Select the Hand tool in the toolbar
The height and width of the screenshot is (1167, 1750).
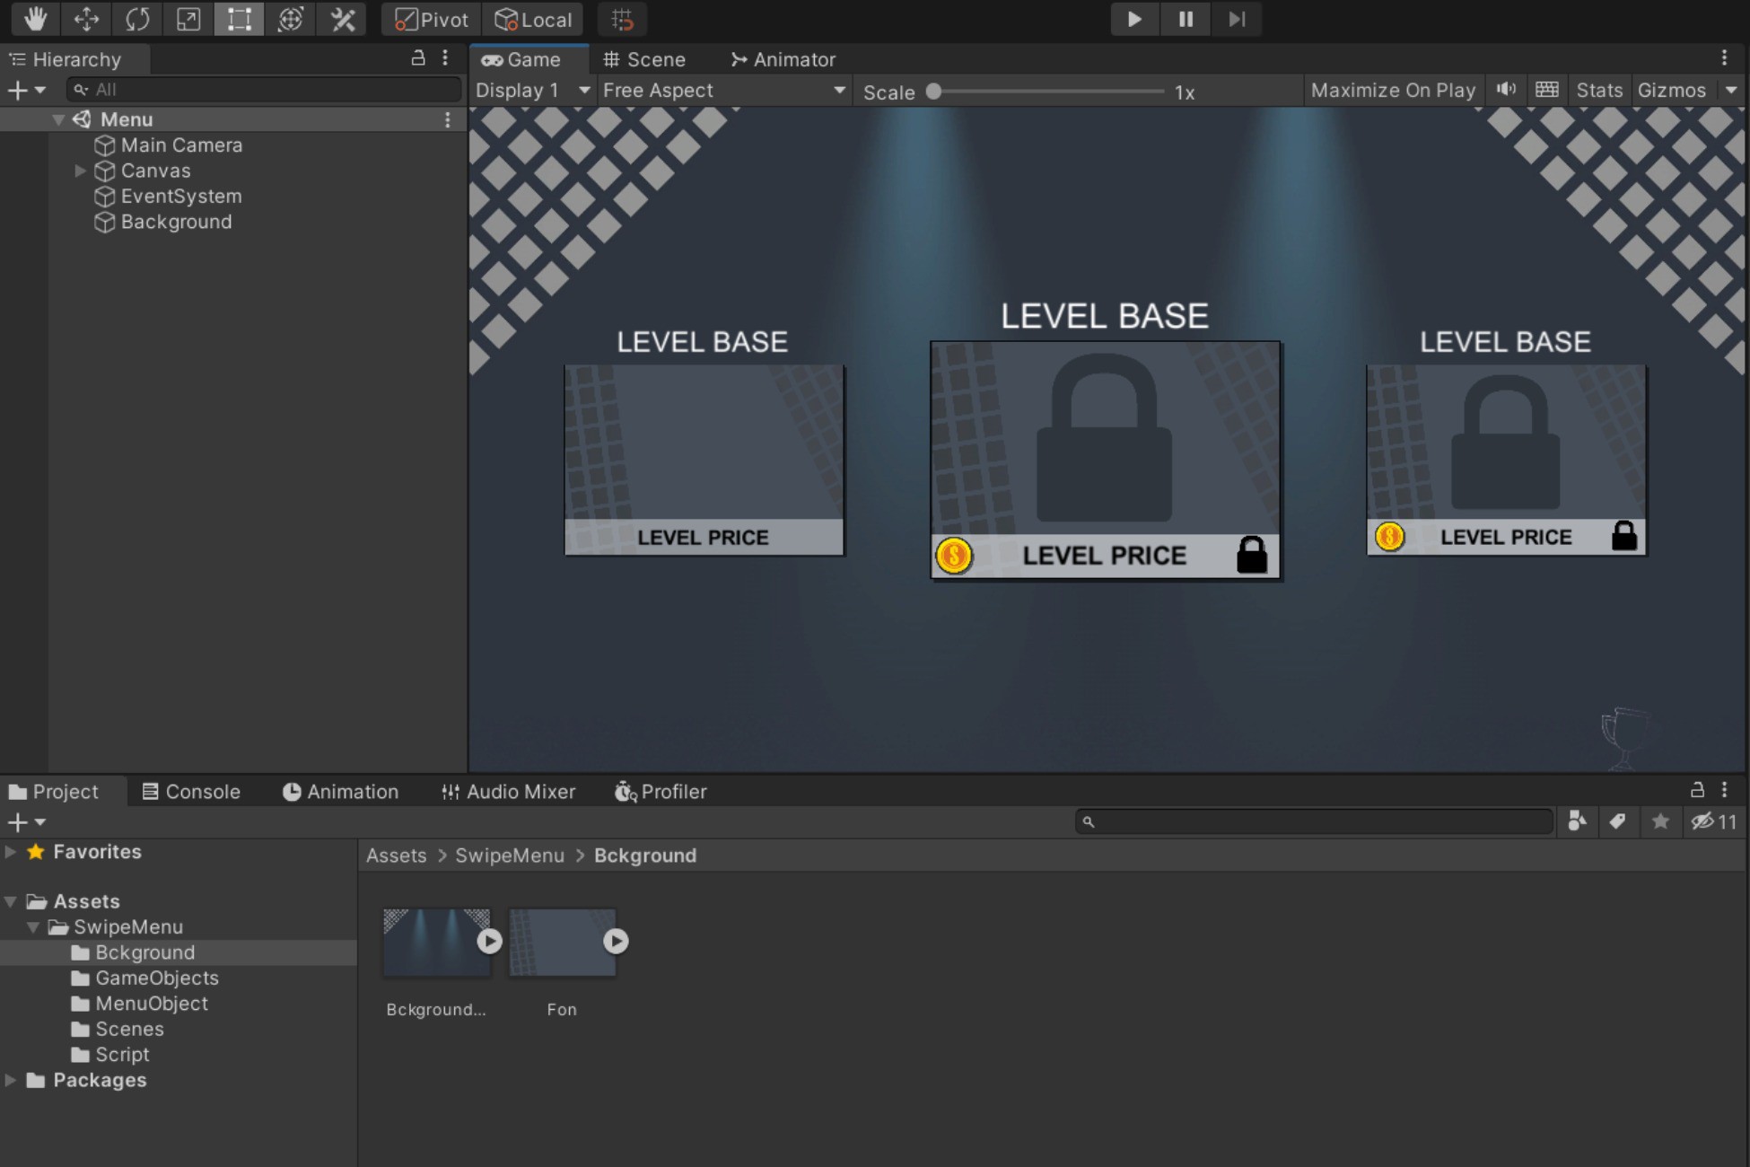click(x=34, y=19)
